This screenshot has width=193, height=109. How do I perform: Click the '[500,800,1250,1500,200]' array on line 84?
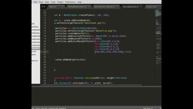coord(109,52)
